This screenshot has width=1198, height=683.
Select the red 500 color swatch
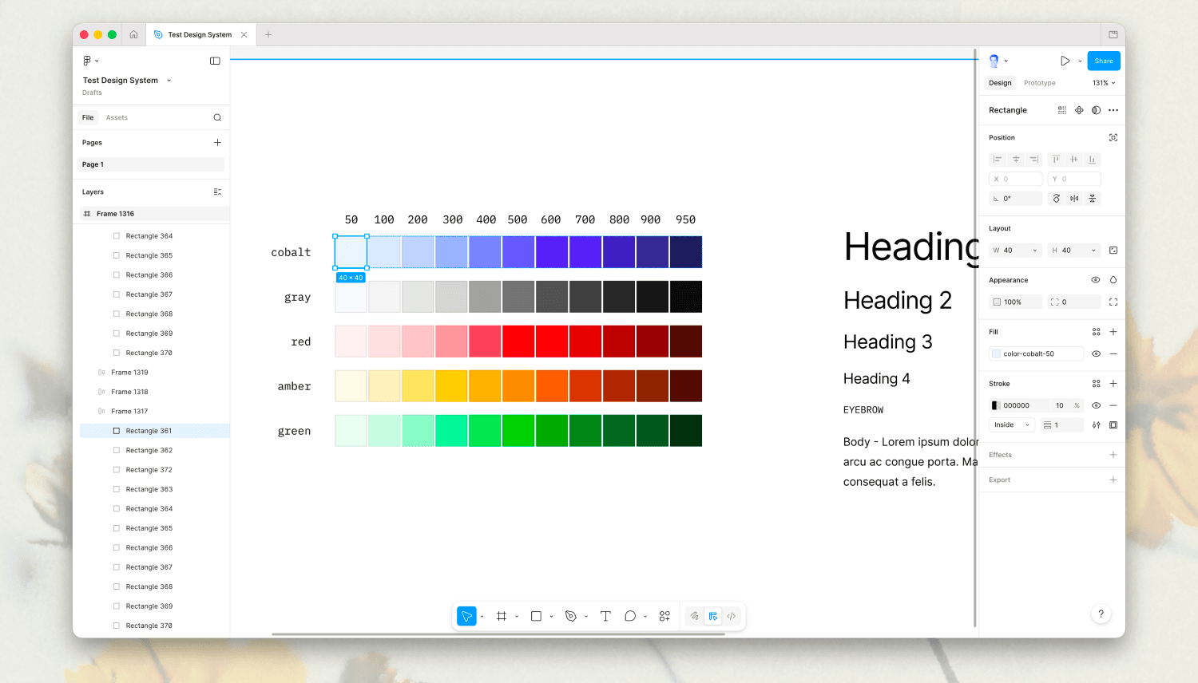518,341
